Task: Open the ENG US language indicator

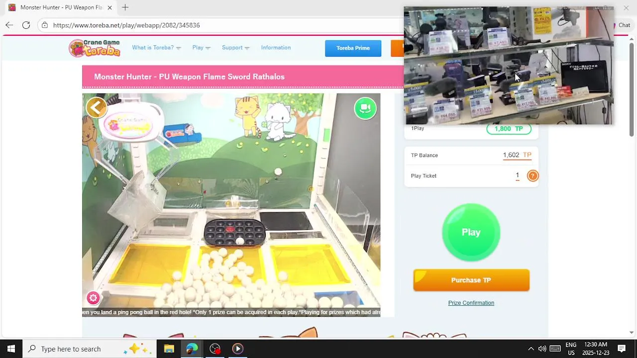Action: pyautogui.click(x=571, y=349)
